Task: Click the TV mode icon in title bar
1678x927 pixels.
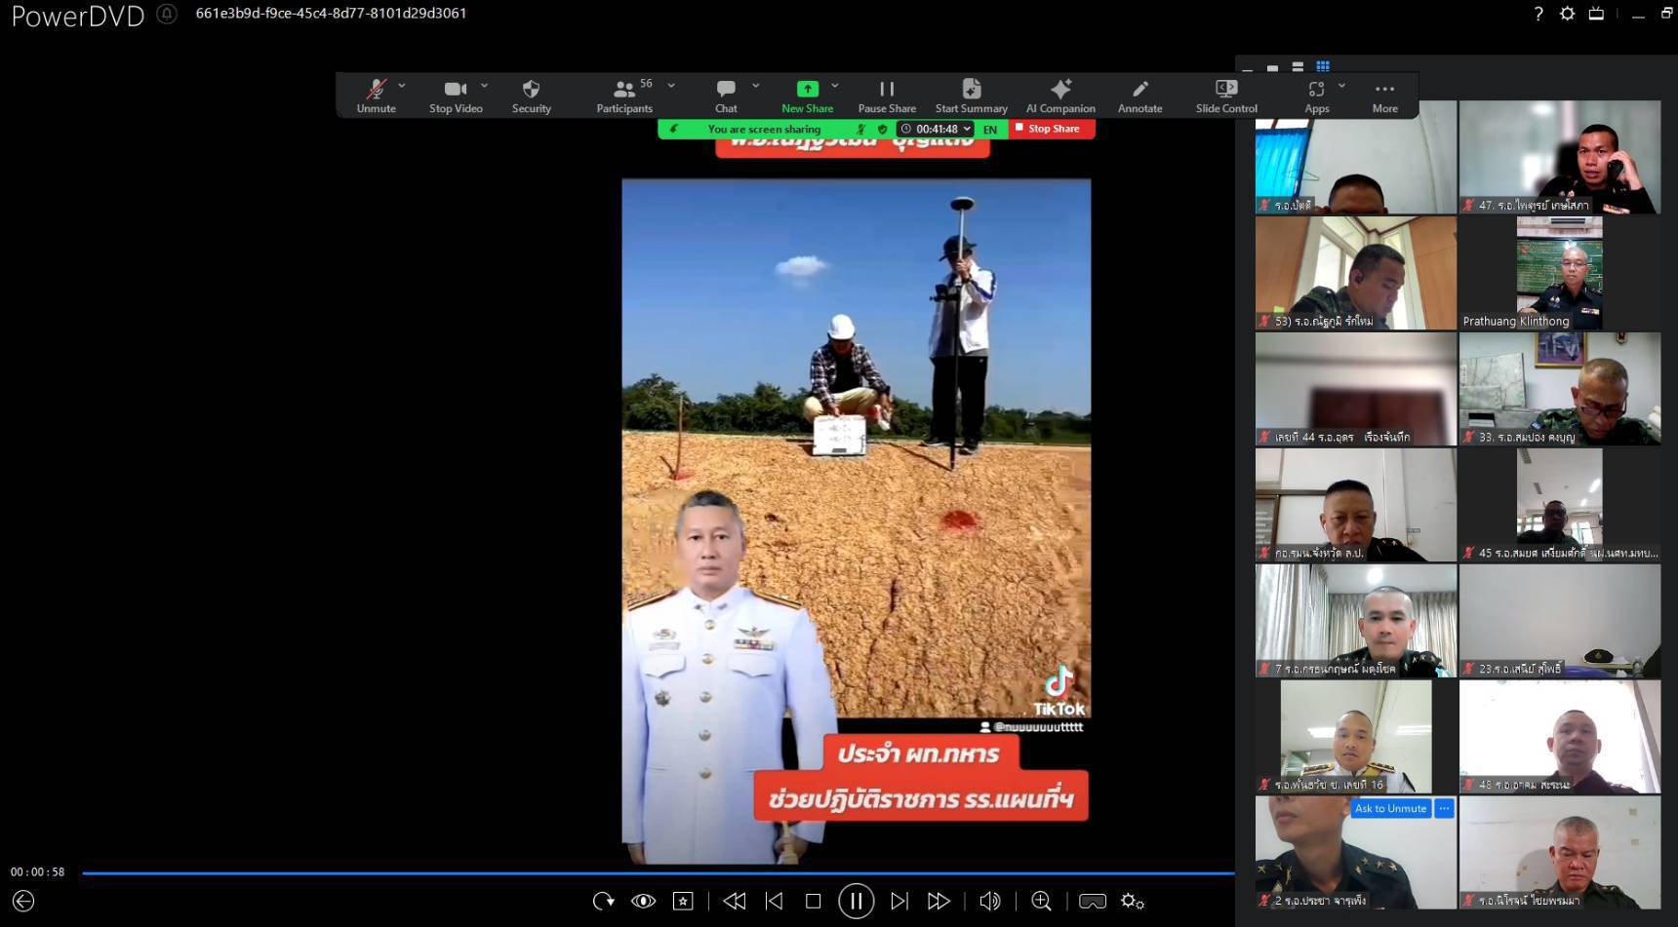Action: click(x=1596, y=14)
